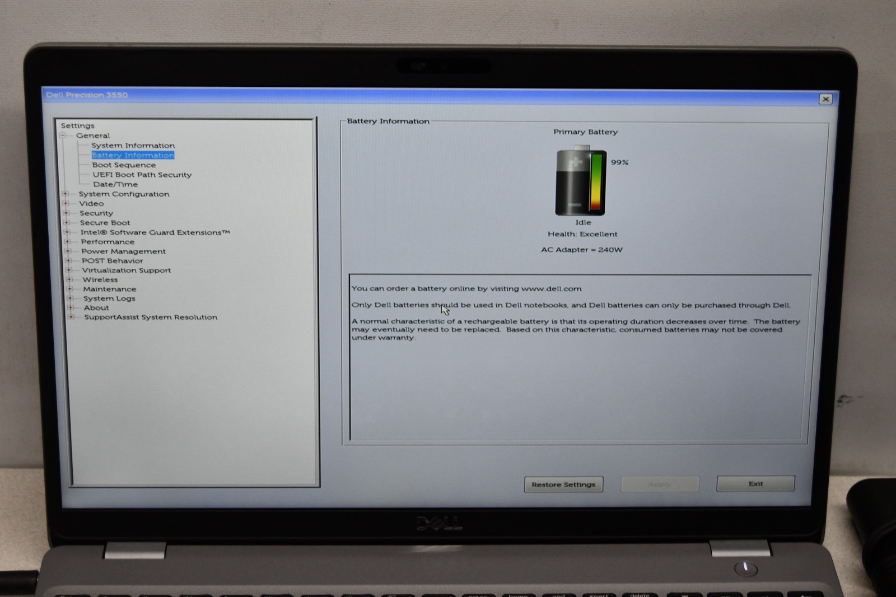Image resolution: width=896 pixels, height=597 pixels.
Task: Select System Configuration category label
Action: point(124,194)
